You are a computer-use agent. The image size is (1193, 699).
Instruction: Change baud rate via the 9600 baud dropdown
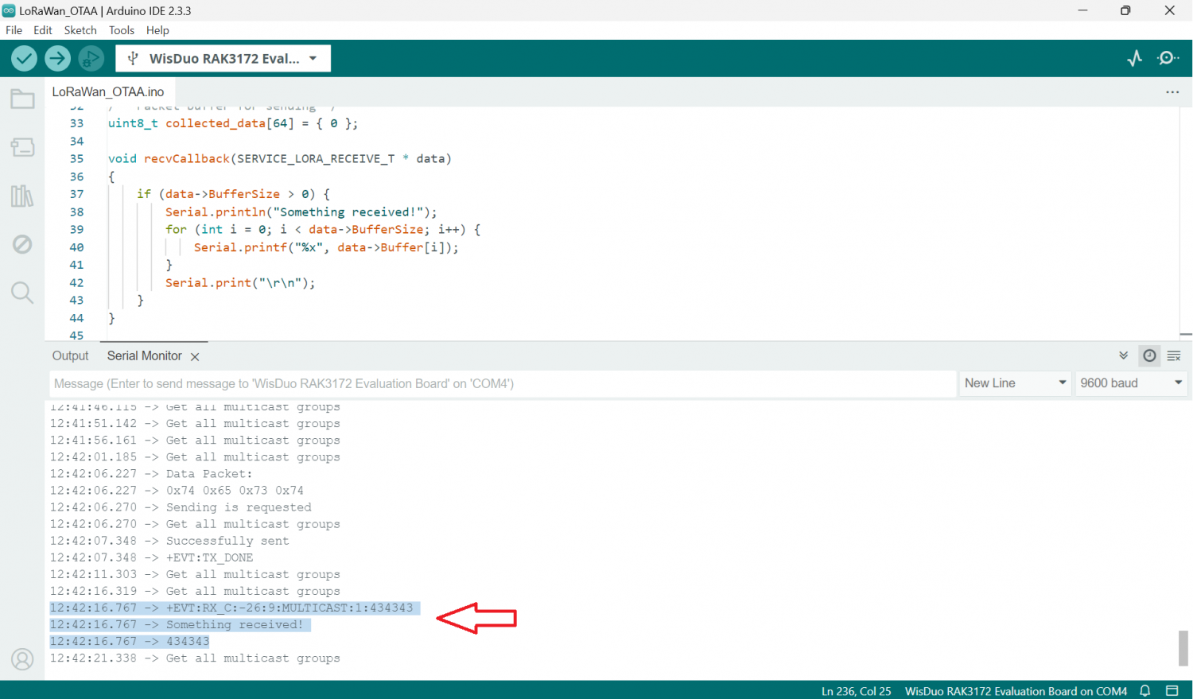pos(1131,383)
